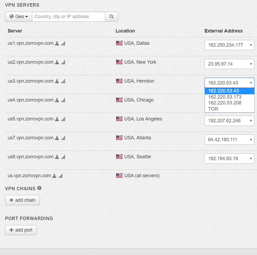
Task: Download config for us2.vpn.zorrovpn.com
Action: point(57,62)
